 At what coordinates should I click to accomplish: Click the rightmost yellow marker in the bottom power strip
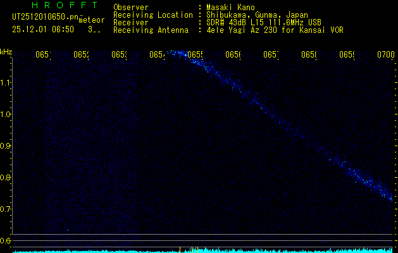click(x=197, y=250)
